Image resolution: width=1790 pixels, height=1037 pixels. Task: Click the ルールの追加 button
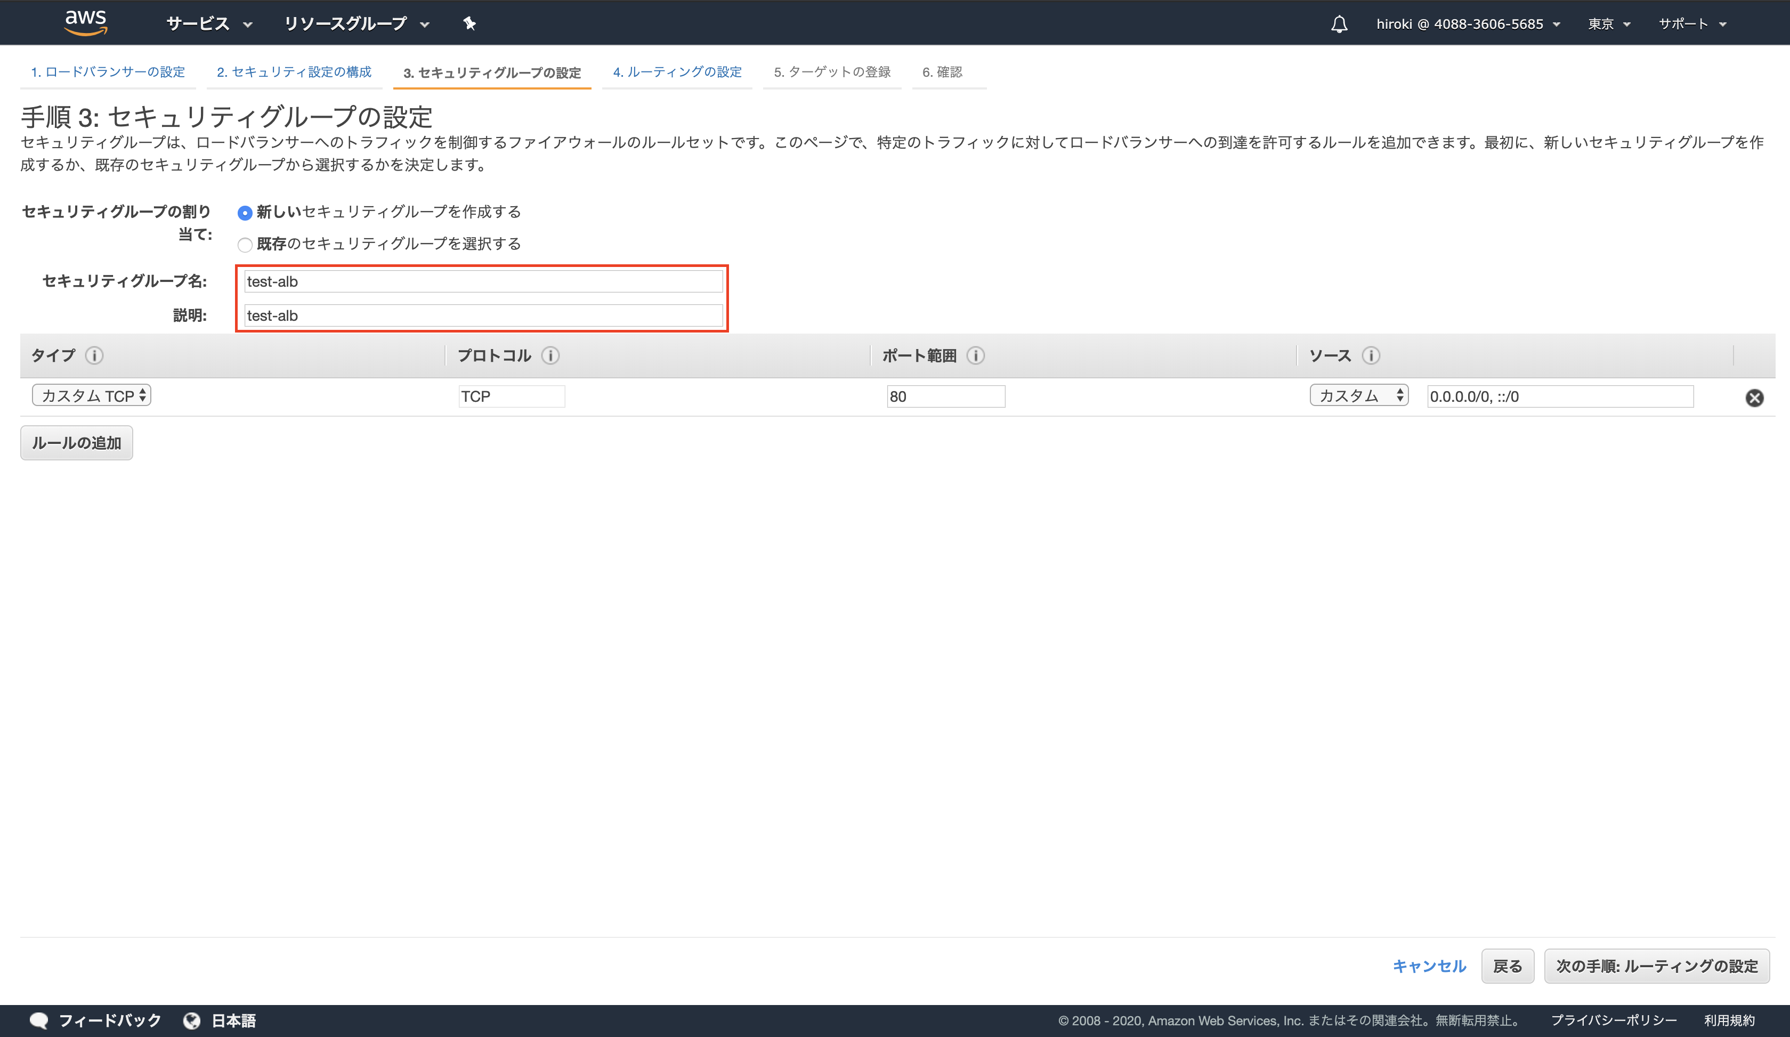click(x=76, y=442)
